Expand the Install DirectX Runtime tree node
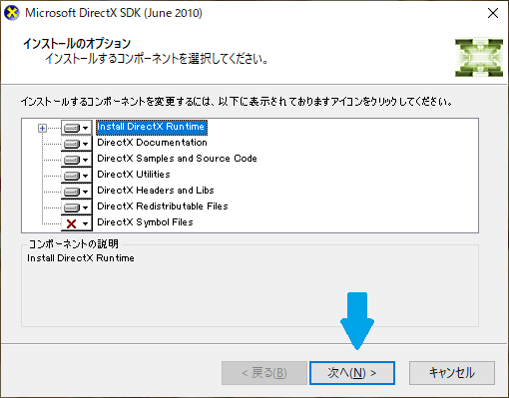The image size is (509, 398). [42, 128]
